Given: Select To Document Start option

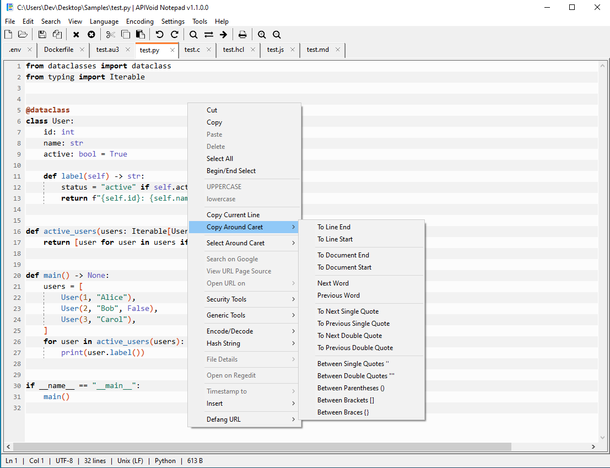Looking at the screenshot, I should point(361,267).
